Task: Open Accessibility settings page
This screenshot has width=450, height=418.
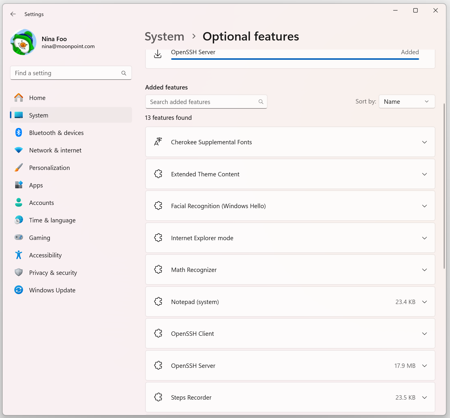Action: 71,255
